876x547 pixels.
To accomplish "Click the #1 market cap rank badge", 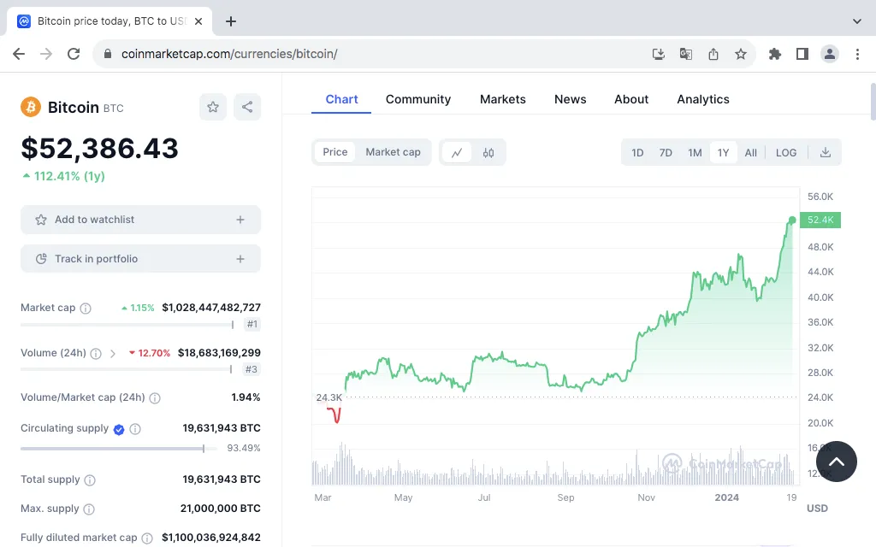I will point(252,324).
